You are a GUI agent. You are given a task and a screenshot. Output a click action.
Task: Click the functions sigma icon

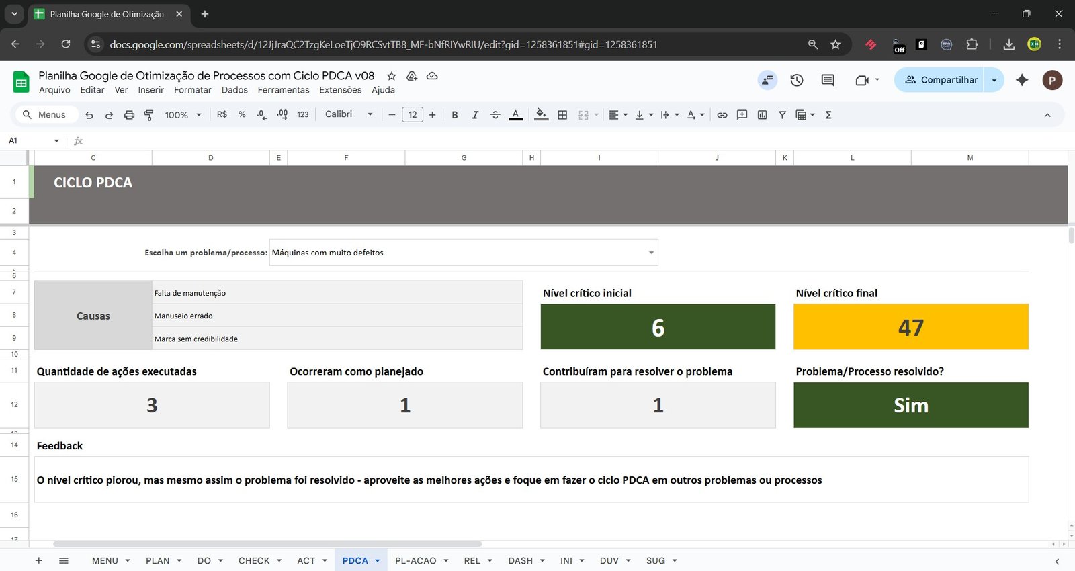coord(828,115)
